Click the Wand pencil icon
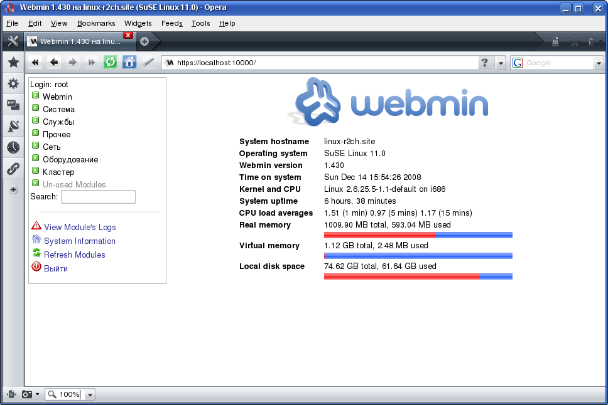608x405 pixels. click(x=148, y=62)
